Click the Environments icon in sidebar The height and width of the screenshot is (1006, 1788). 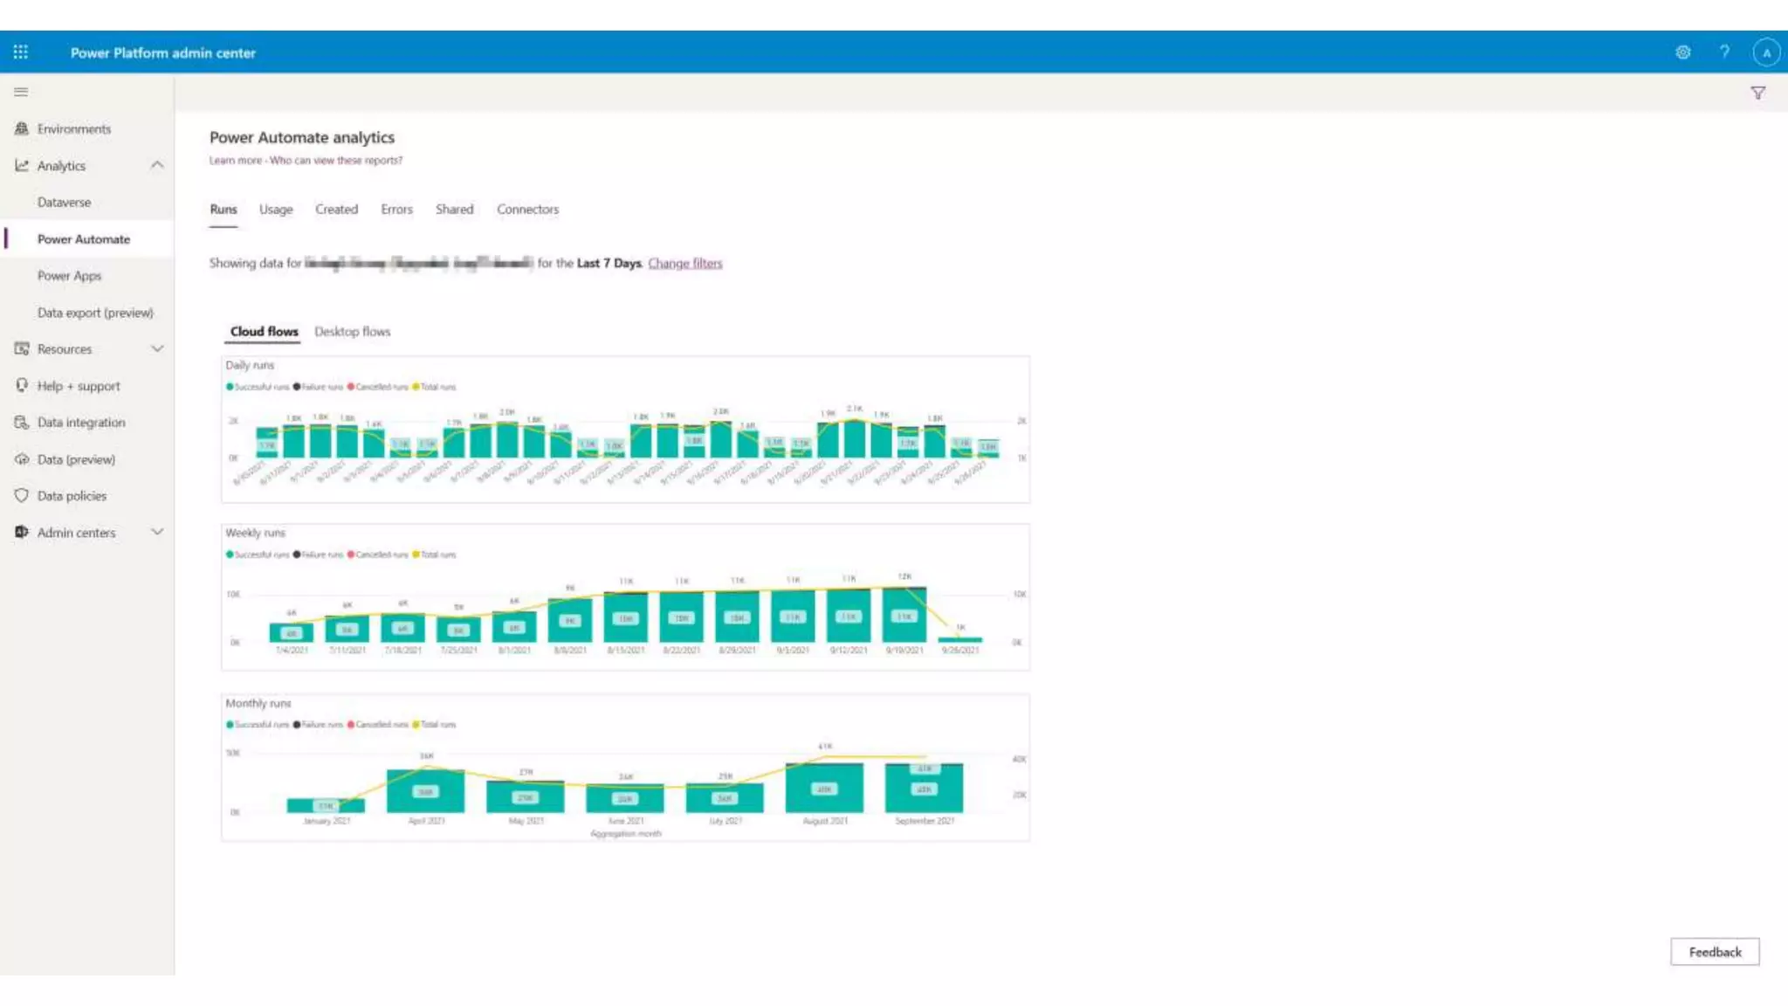point(22,128)
